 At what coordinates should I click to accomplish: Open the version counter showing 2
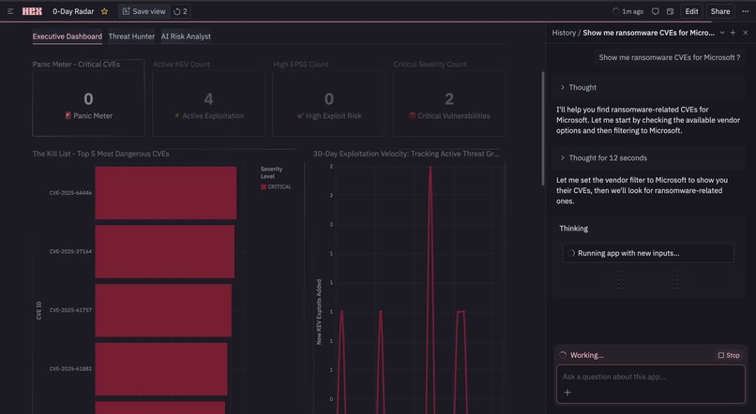point(180,11)
